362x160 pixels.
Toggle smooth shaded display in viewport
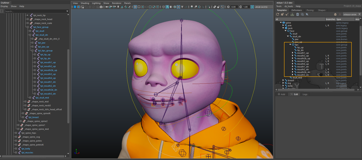tap(168, 7)
